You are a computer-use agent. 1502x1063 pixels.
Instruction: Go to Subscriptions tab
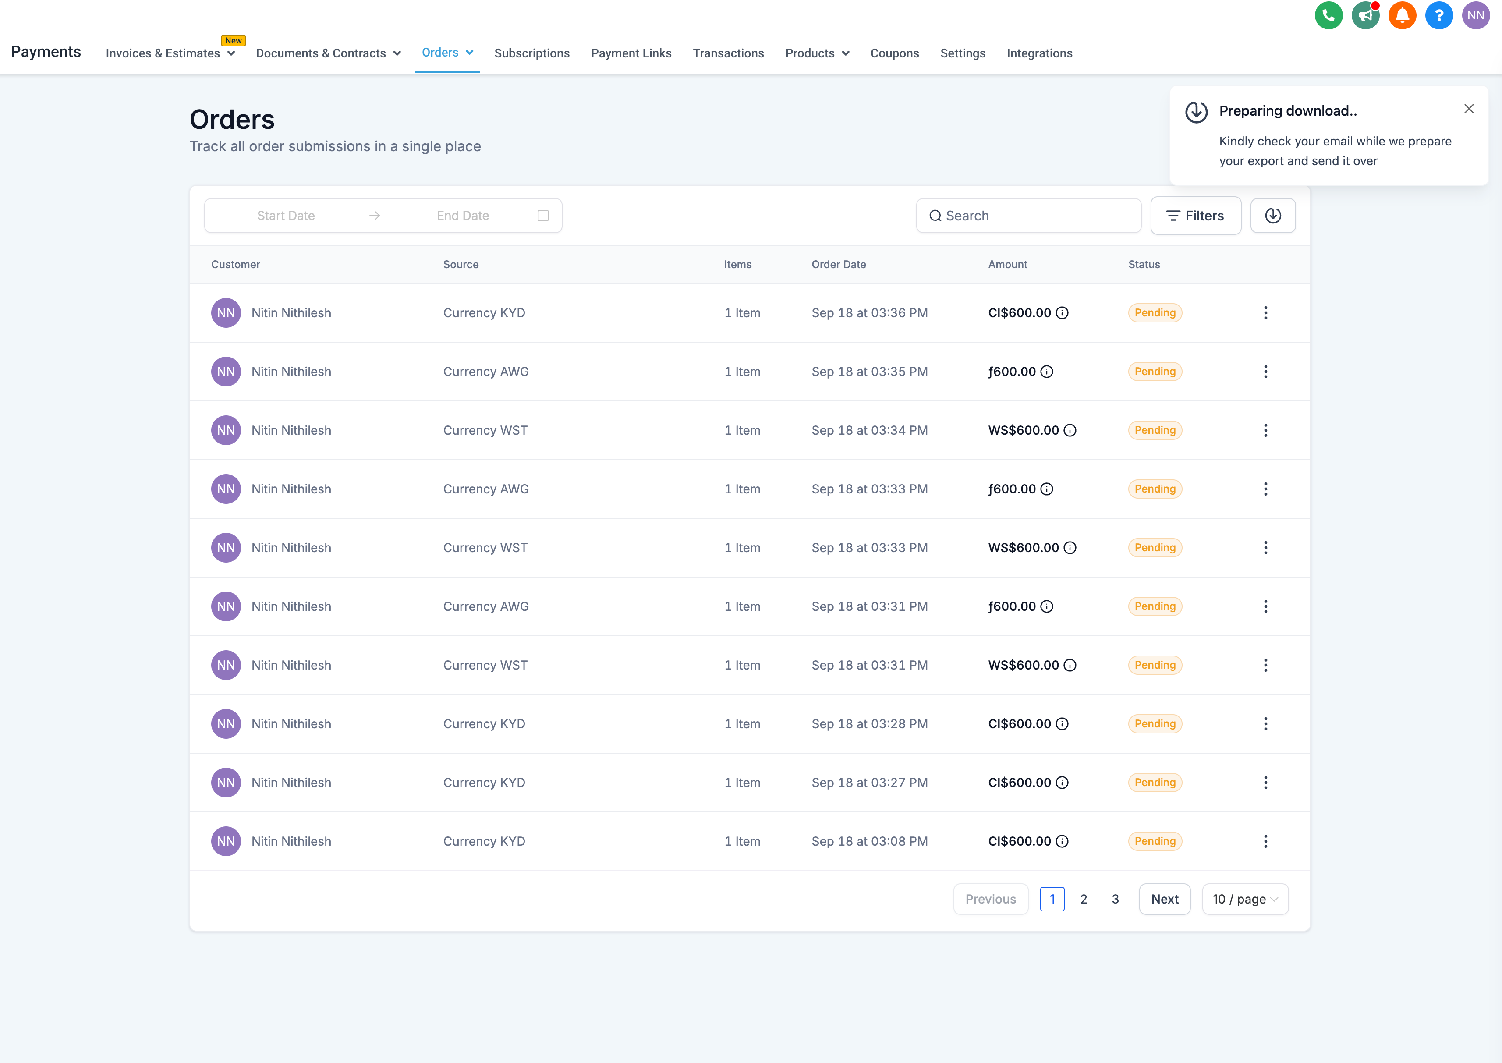click(531, 53)
